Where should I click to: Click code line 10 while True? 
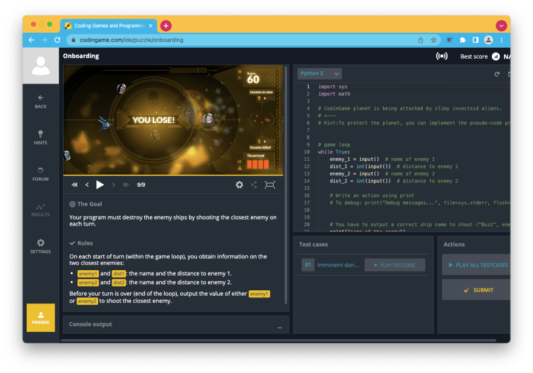click(x=334, y=152)
